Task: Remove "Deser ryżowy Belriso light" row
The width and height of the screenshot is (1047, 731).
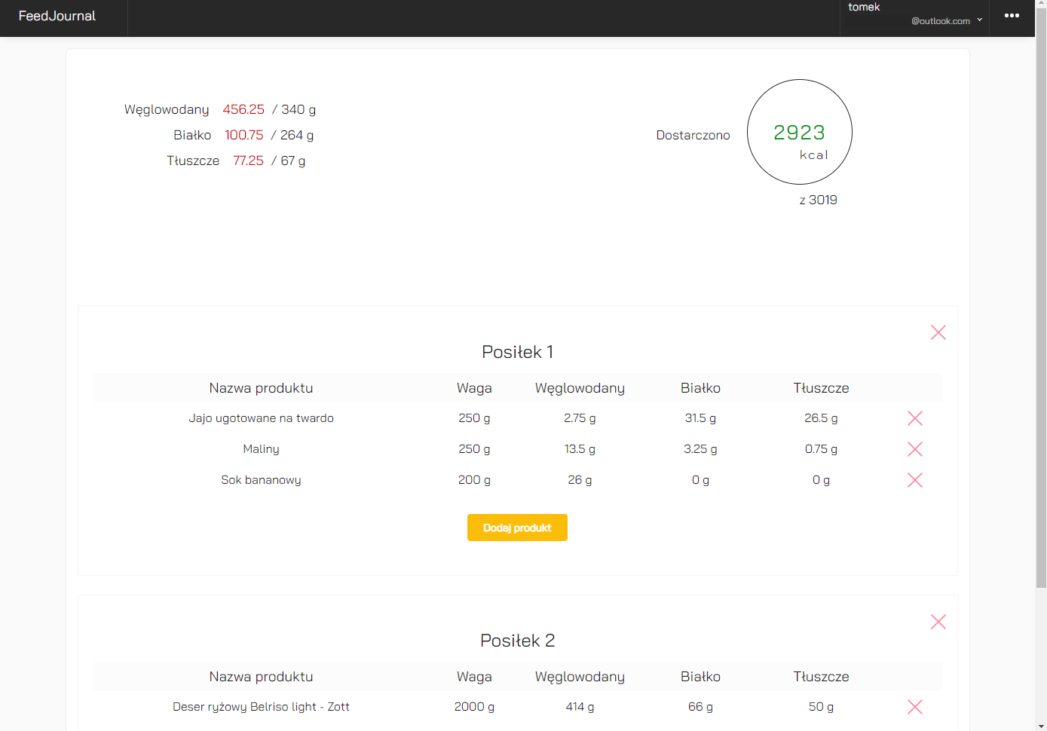Action: click(x=914, y=707)
